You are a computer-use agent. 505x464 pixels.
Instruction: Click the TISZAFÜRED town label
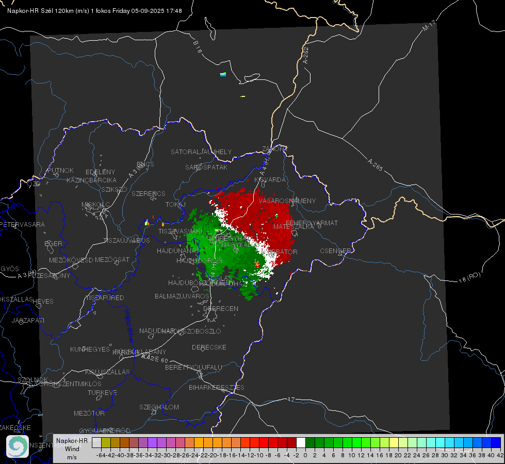pyautogui.click(x=105, y=298)
